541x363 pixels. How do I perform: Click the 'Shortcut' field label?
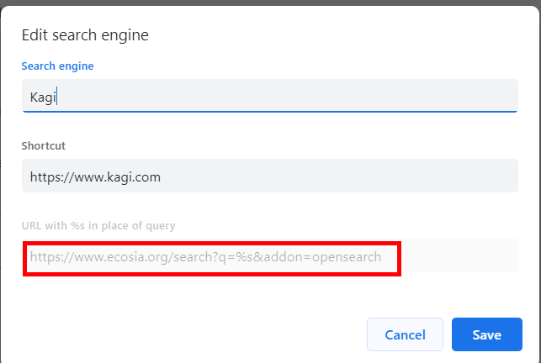(x=44, y=145)
